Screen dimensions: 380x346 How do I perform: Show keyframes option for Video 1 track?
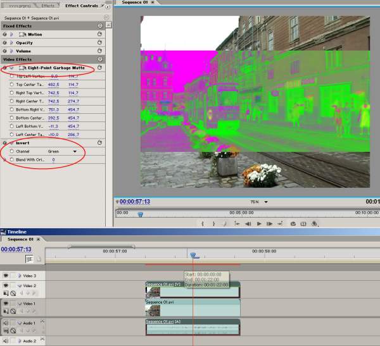pyautogui.click(x=13, y=311)
